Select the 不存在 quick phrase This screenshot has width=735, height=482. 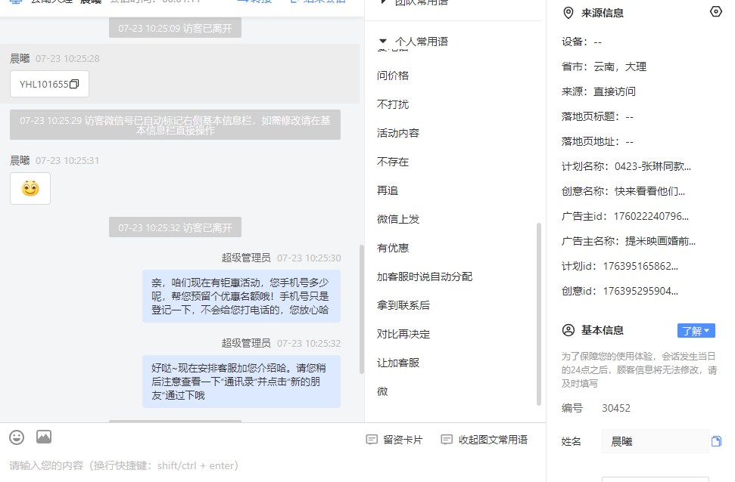393,162
